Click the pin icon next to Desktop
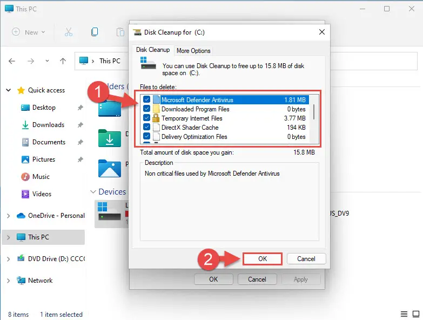The image size is (423, 320). (80, 108)
